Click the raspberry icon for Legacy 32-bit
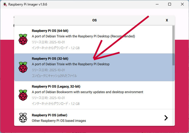 [23, 95]
